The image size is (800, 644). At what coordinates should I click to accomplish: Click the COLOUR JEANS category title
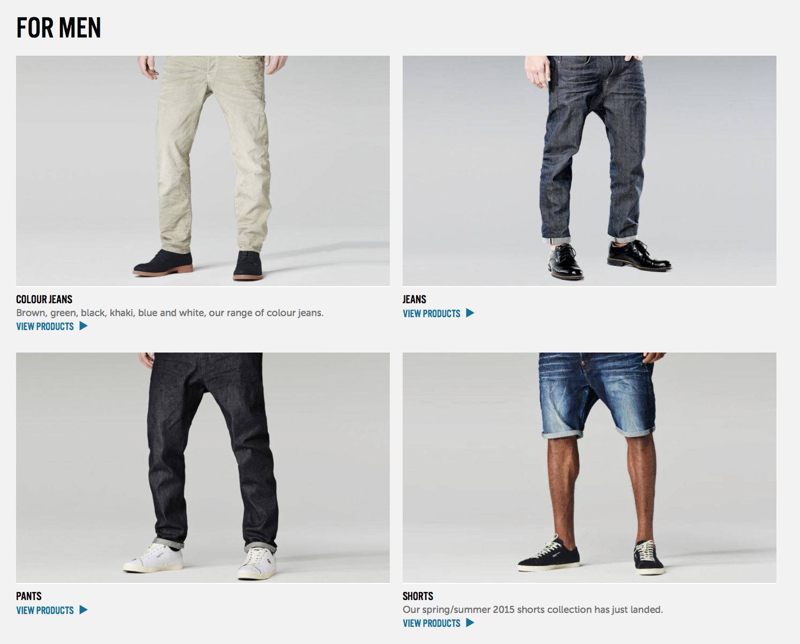pyautogui.click(x=44, y=299)
